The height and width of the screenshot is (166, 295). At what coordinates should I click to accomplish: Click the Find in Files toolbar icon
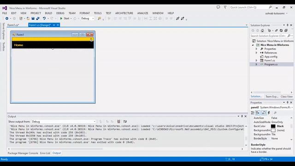pyautogui.click(x=99, y=18)
